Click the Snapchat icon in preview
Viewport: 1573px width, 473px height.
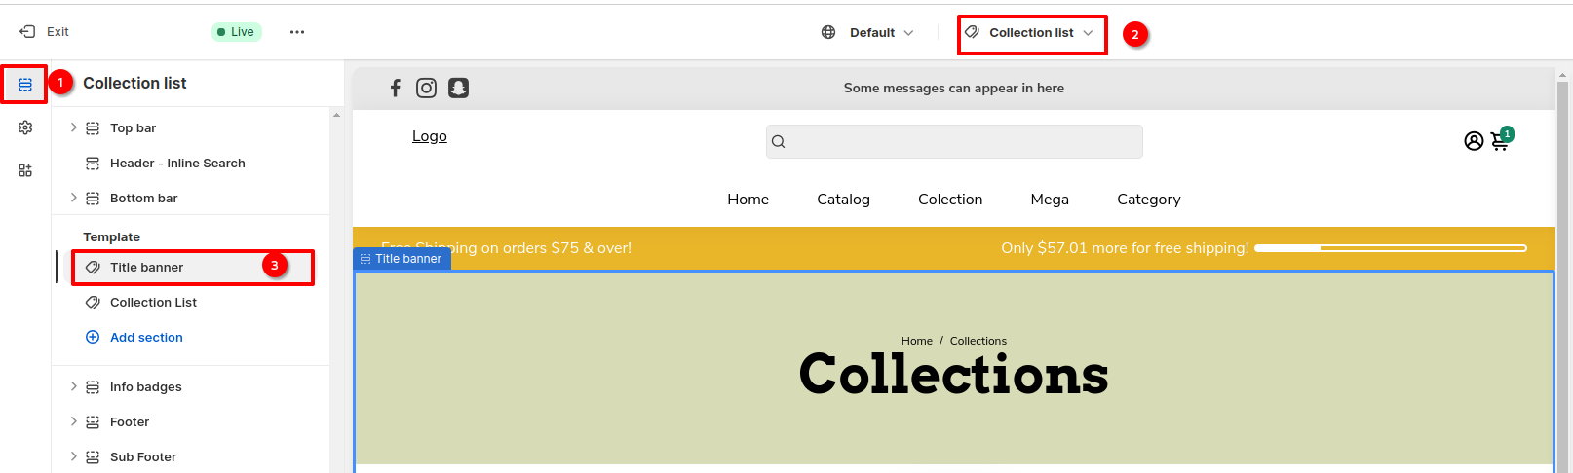[x=458, y=89]
